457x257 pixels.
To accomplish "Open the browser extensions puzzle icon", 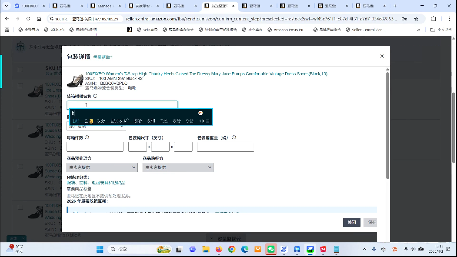I will (x=434, y=19).
